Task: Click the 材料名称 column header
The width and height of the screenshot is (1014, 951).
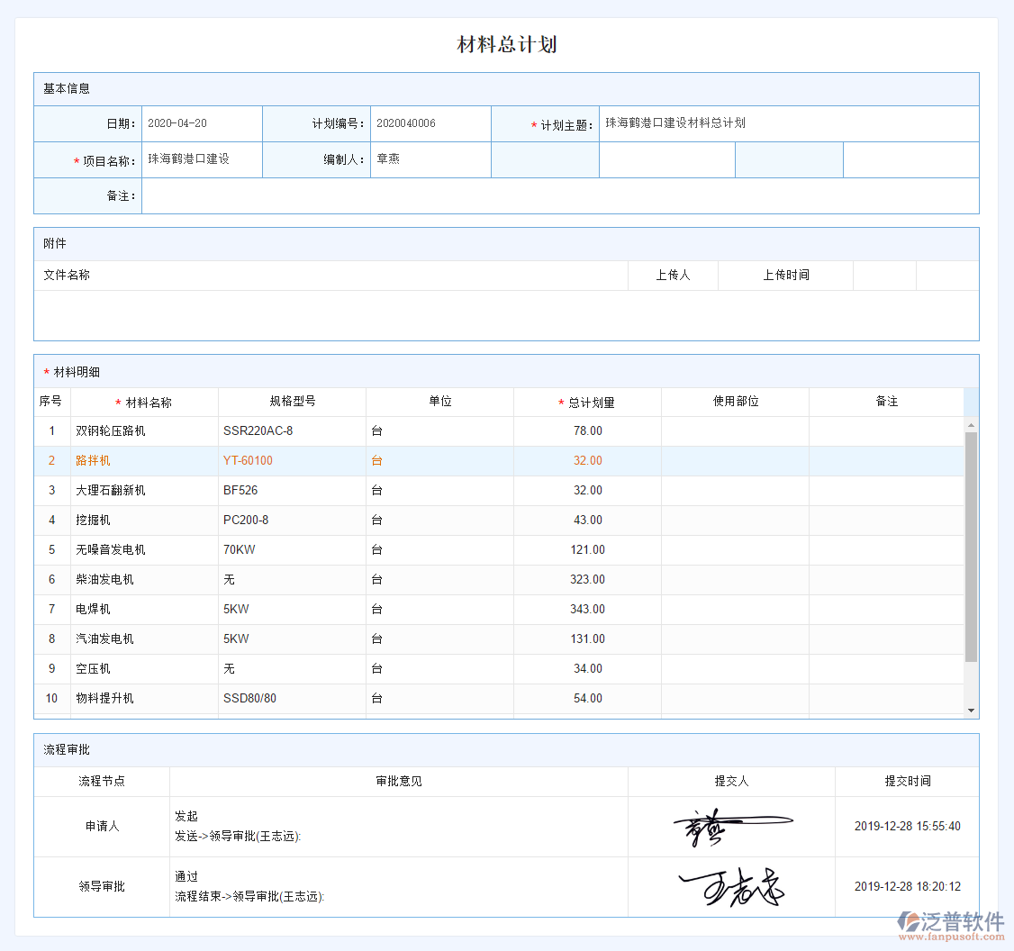Action: tap(144, 403)
